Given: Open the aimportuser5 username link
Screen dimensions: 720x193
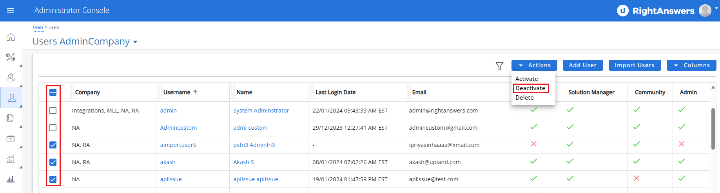Looking at the screenshot, I should click(178, 145).
